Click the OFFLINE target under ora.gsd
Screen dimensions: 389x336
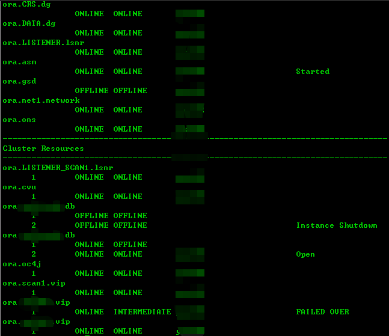[91, 91]
